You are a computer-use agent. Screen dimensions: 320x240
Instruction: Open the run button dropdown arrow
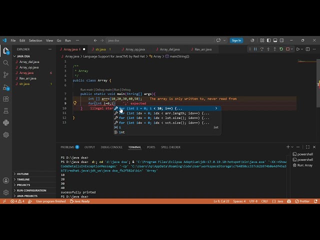pyautogui.click(x=302, y=49)
